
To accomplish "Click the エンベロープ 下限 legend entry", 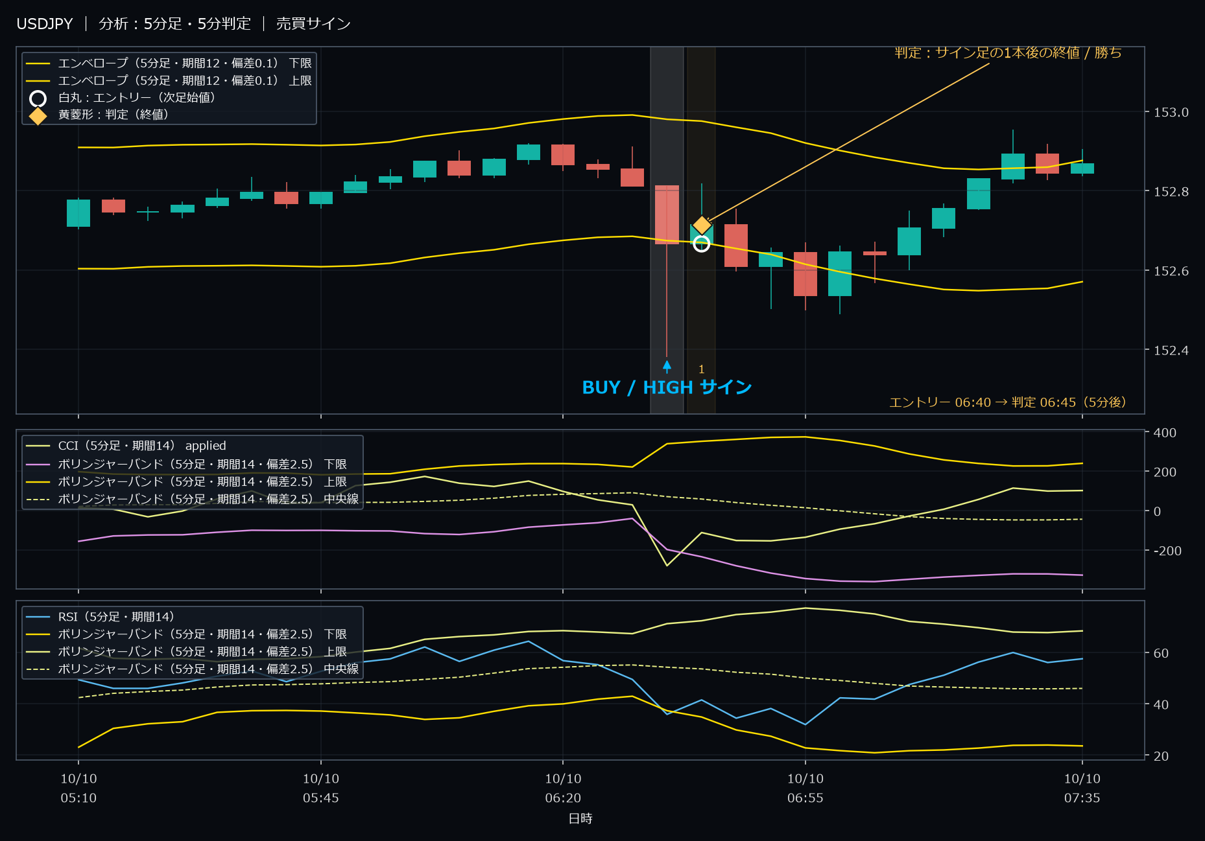I will point(169,63).
